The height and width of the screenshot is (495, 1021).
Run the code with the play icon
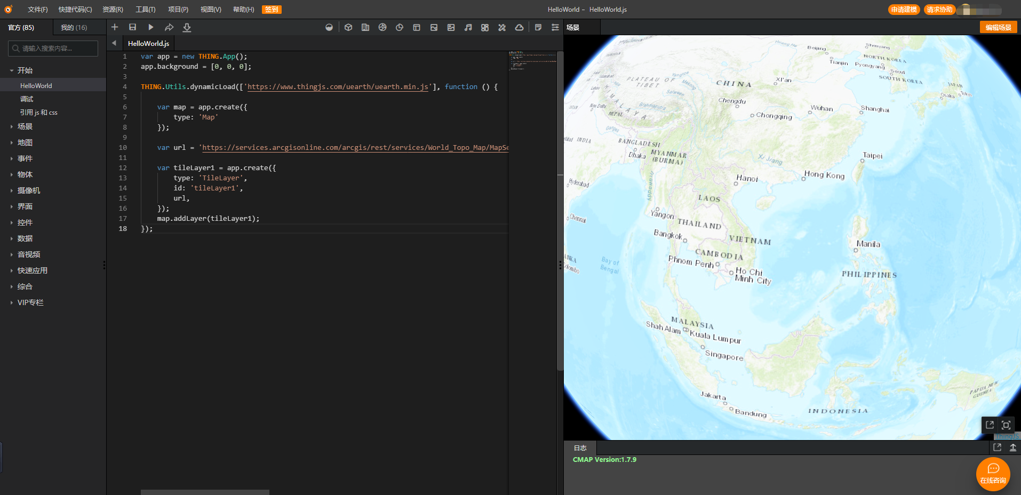[x=151, y=27]
